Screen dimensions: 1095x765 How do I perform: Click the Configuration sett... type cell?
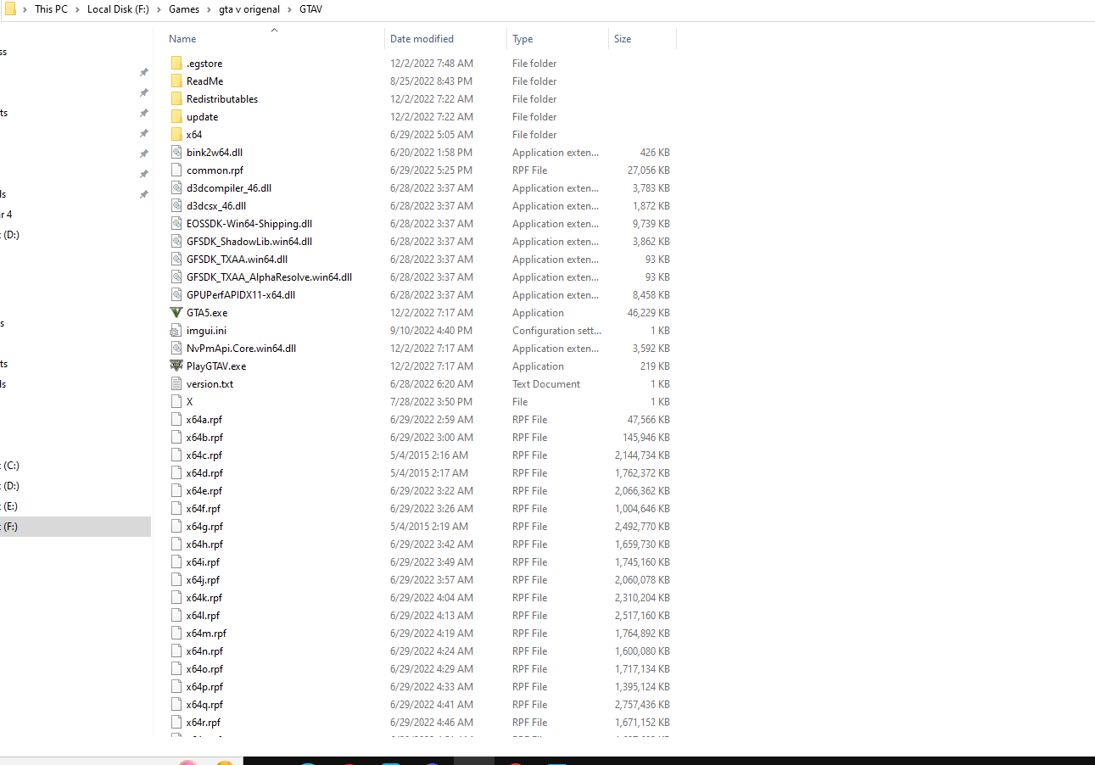click(x=556, y=330)
